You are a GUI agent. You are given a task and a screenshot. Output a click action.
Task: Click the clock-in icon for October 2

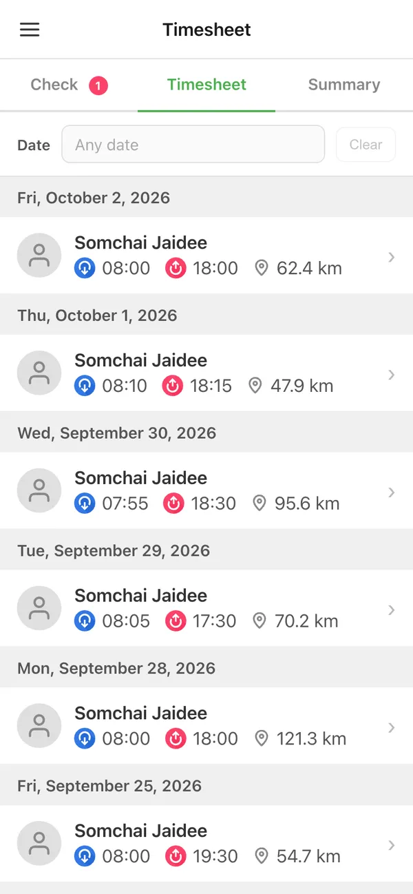tap(85, 268)
